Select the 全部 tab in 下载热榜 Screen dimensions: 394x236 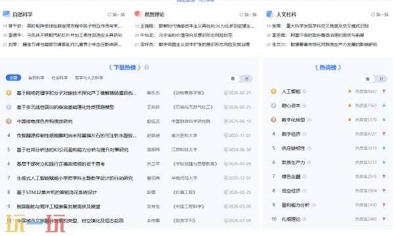pyautogui.click(x=14, y=78)
